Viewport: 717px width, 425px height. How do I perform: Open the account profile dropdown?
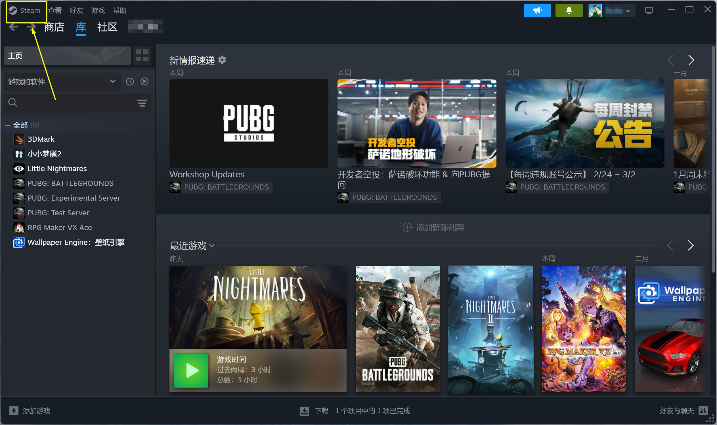pos(611,10)
